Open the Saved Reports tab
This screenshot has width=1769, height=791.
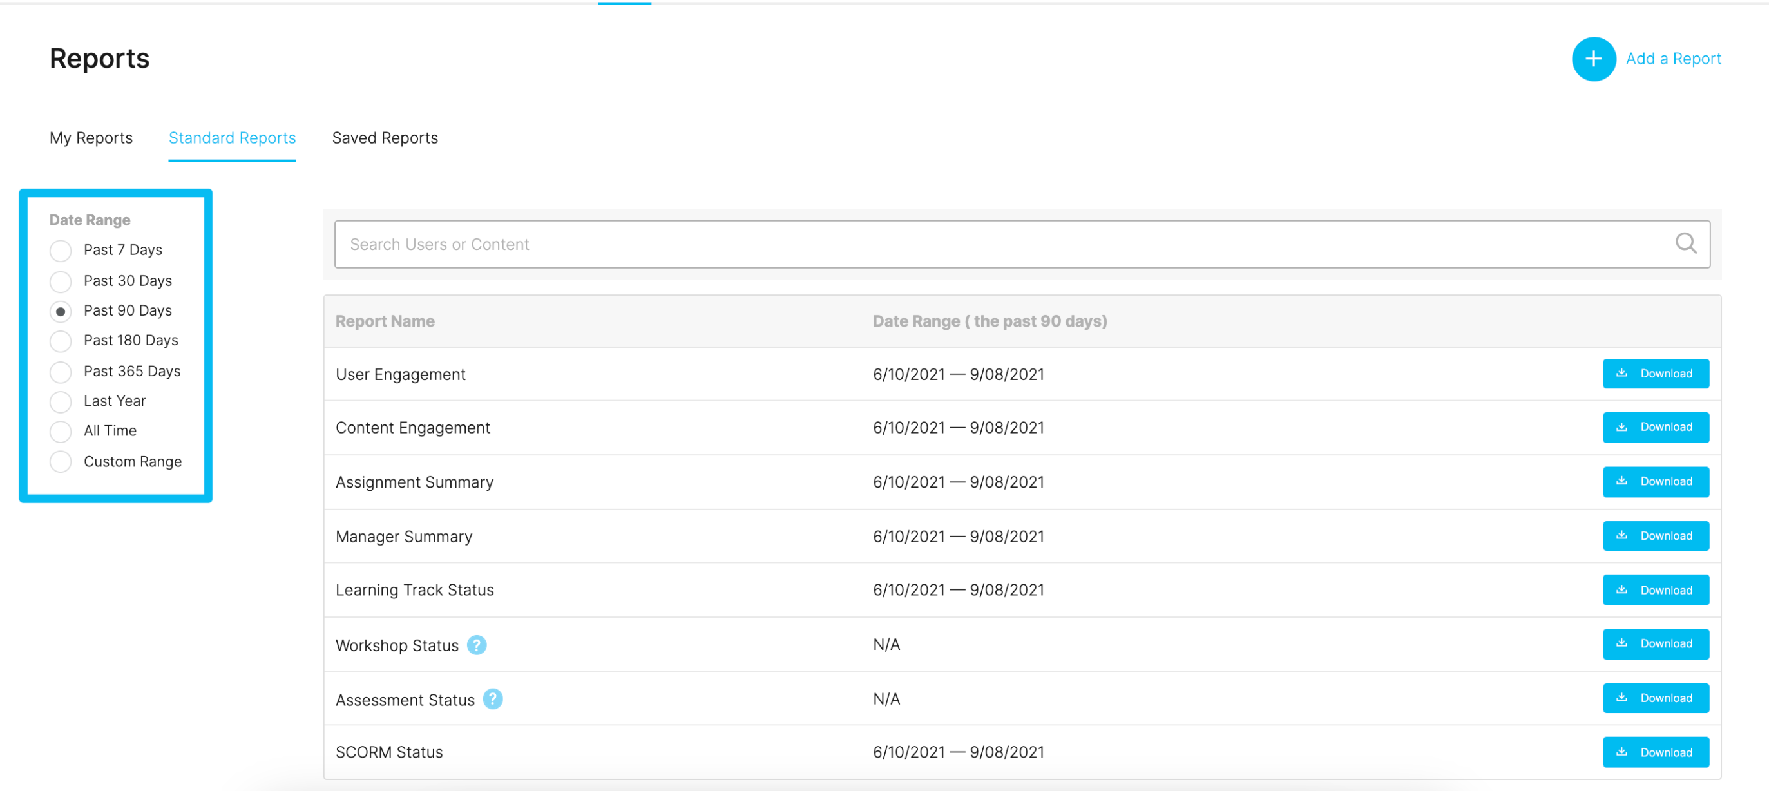click(385, 138)
